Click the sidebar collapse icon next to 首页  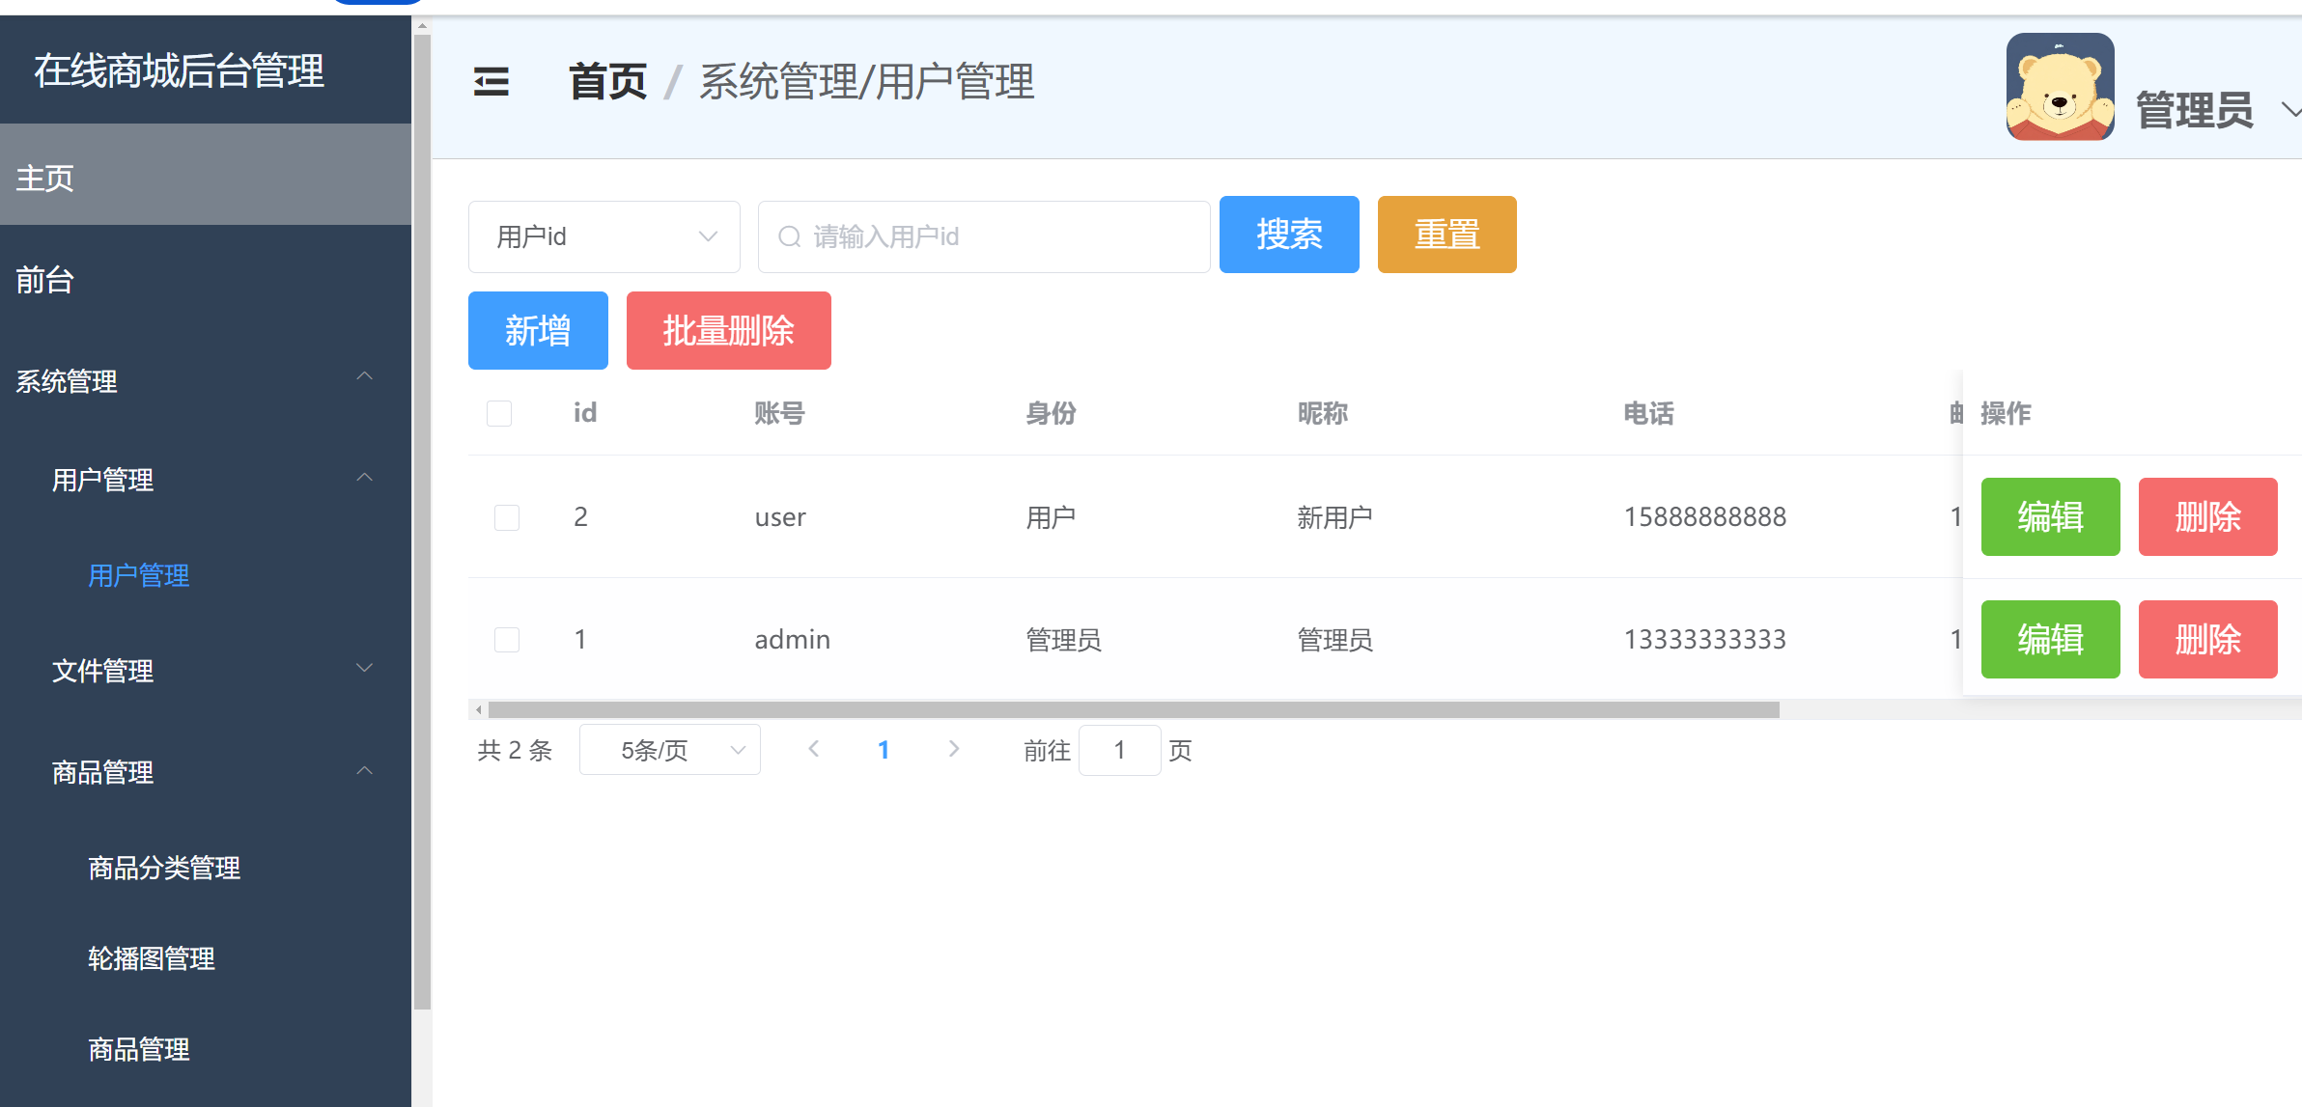tap(491, 83)
